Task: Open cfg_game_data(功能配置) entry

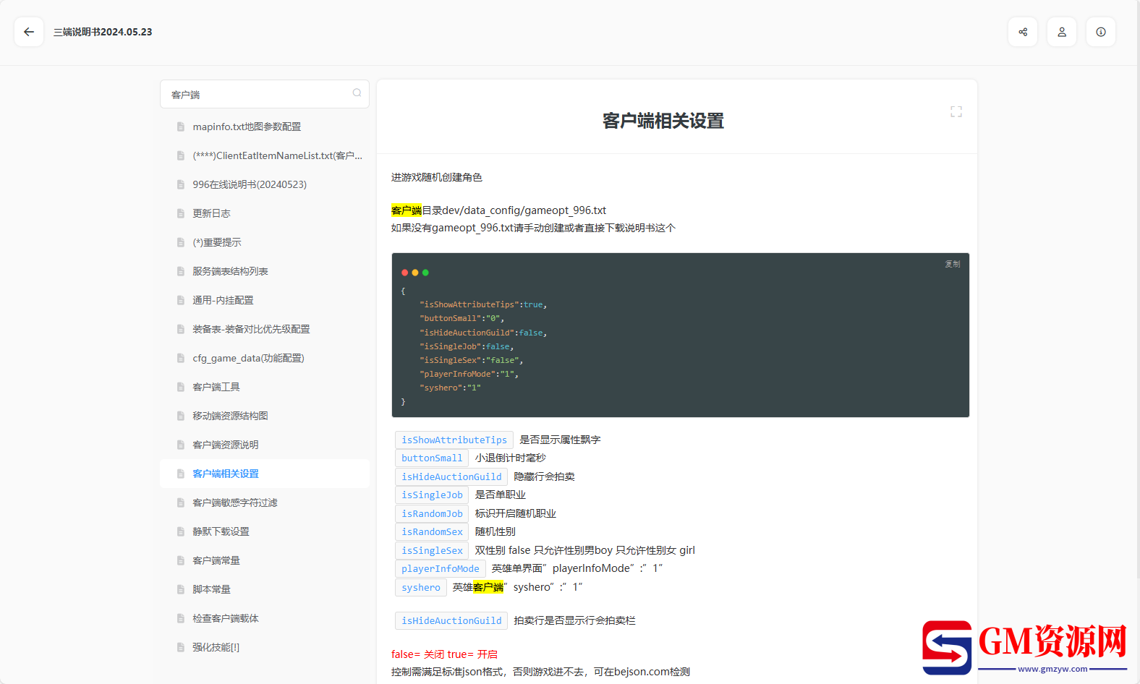Action: pos(265,358)
